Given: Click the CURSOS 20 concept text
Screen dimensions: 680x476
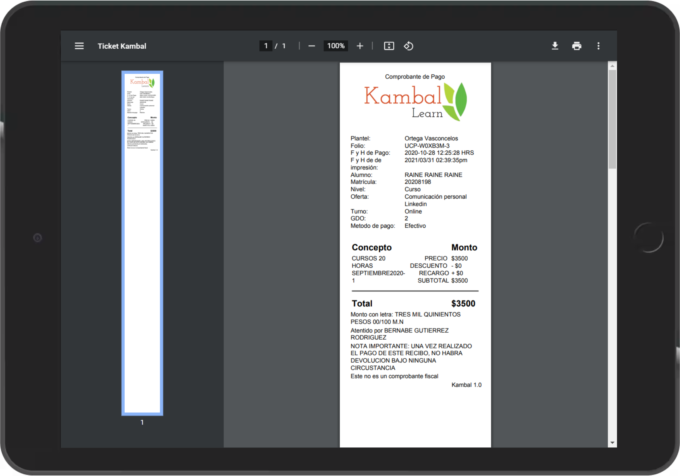Looking at the screenshot, I should click(369, 258).
